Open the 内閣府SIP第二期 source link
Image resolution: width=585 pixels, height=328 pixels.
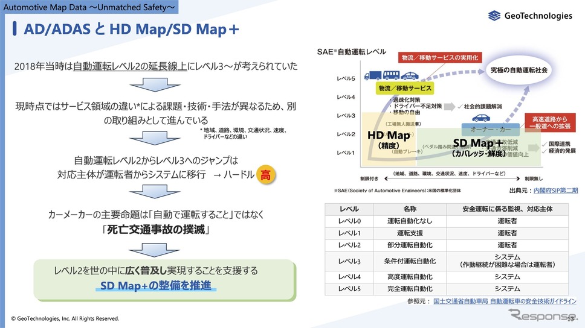point(555,191)
